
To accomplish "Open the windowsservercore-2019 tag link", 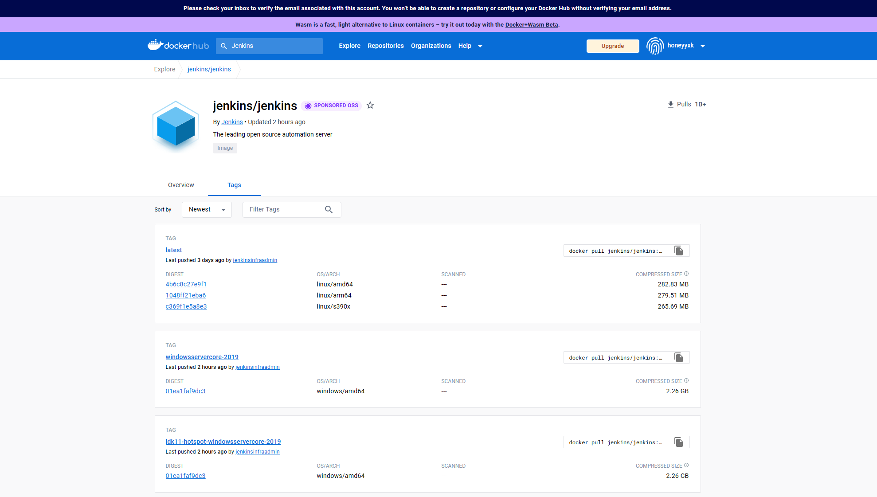I will (x=202, y=357).
